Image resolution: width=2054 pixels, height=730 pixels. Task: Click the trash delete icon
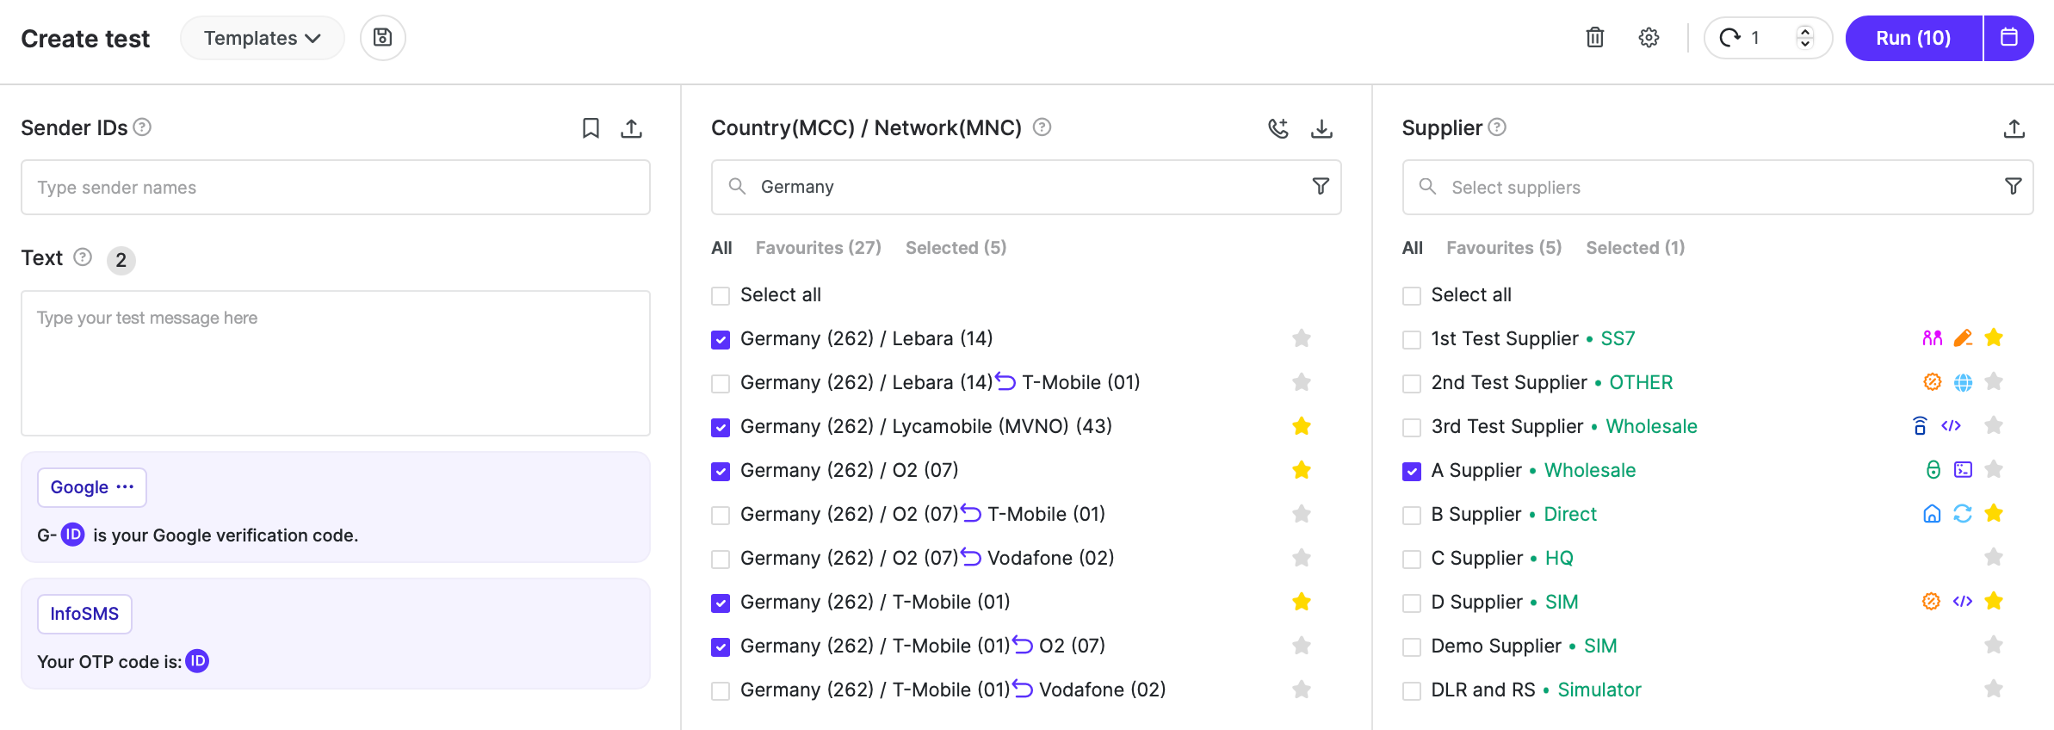coord(1594,38)
